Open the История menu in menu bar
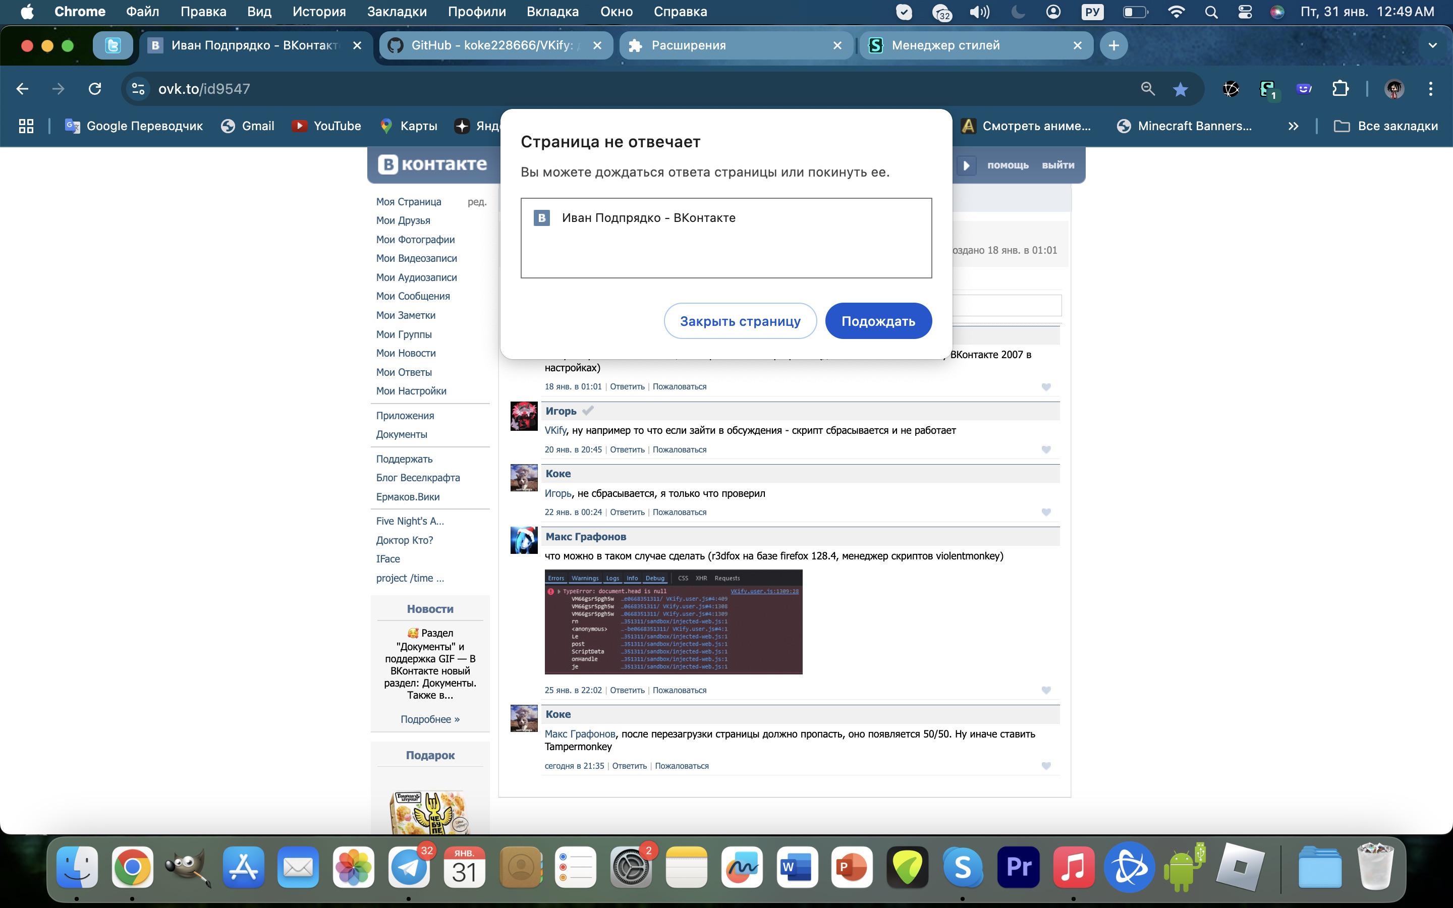This screenshot has height=908, width=1453. (319, 12)
